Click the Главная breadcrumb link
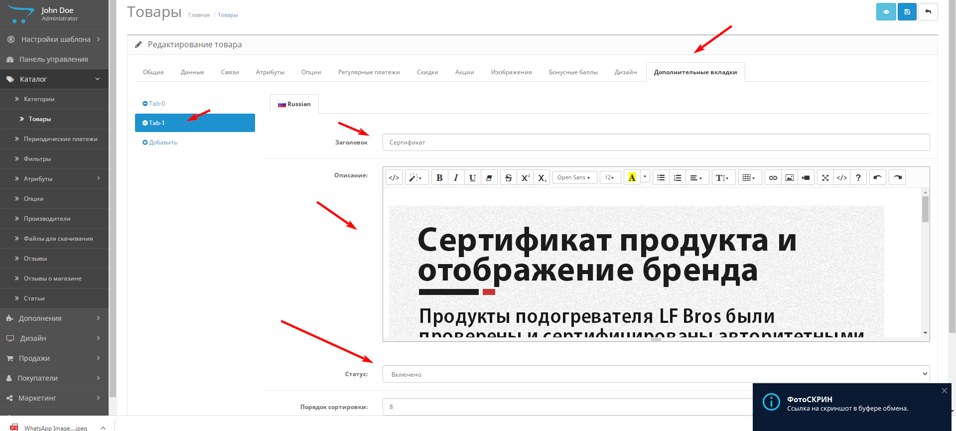956x431 pixels. coord(199,15)
